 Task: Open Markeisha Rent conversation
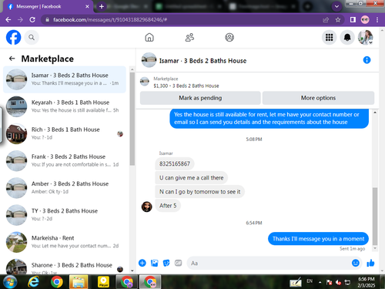tap(65, 242)
